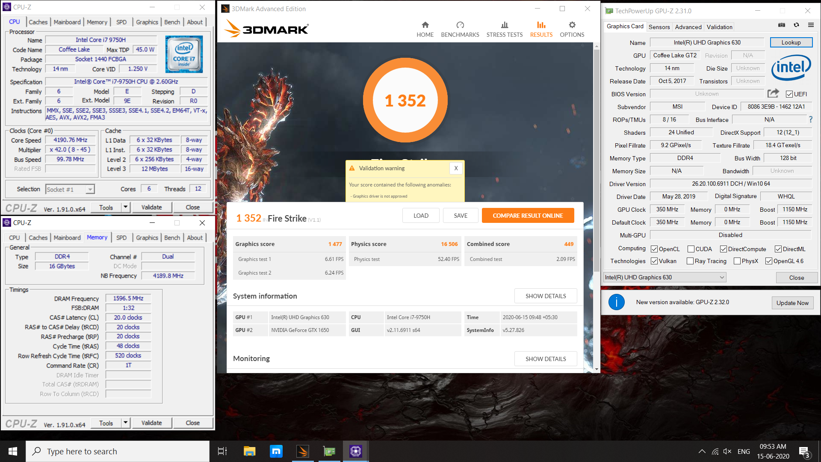Open Graphics tab in bottom CPU-Z
The width and height of the screenshot is (821, 462).
click(x=147, y=237)
